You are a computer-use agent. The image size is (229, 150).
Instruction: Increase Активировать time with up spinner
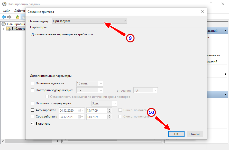point(109,109)
